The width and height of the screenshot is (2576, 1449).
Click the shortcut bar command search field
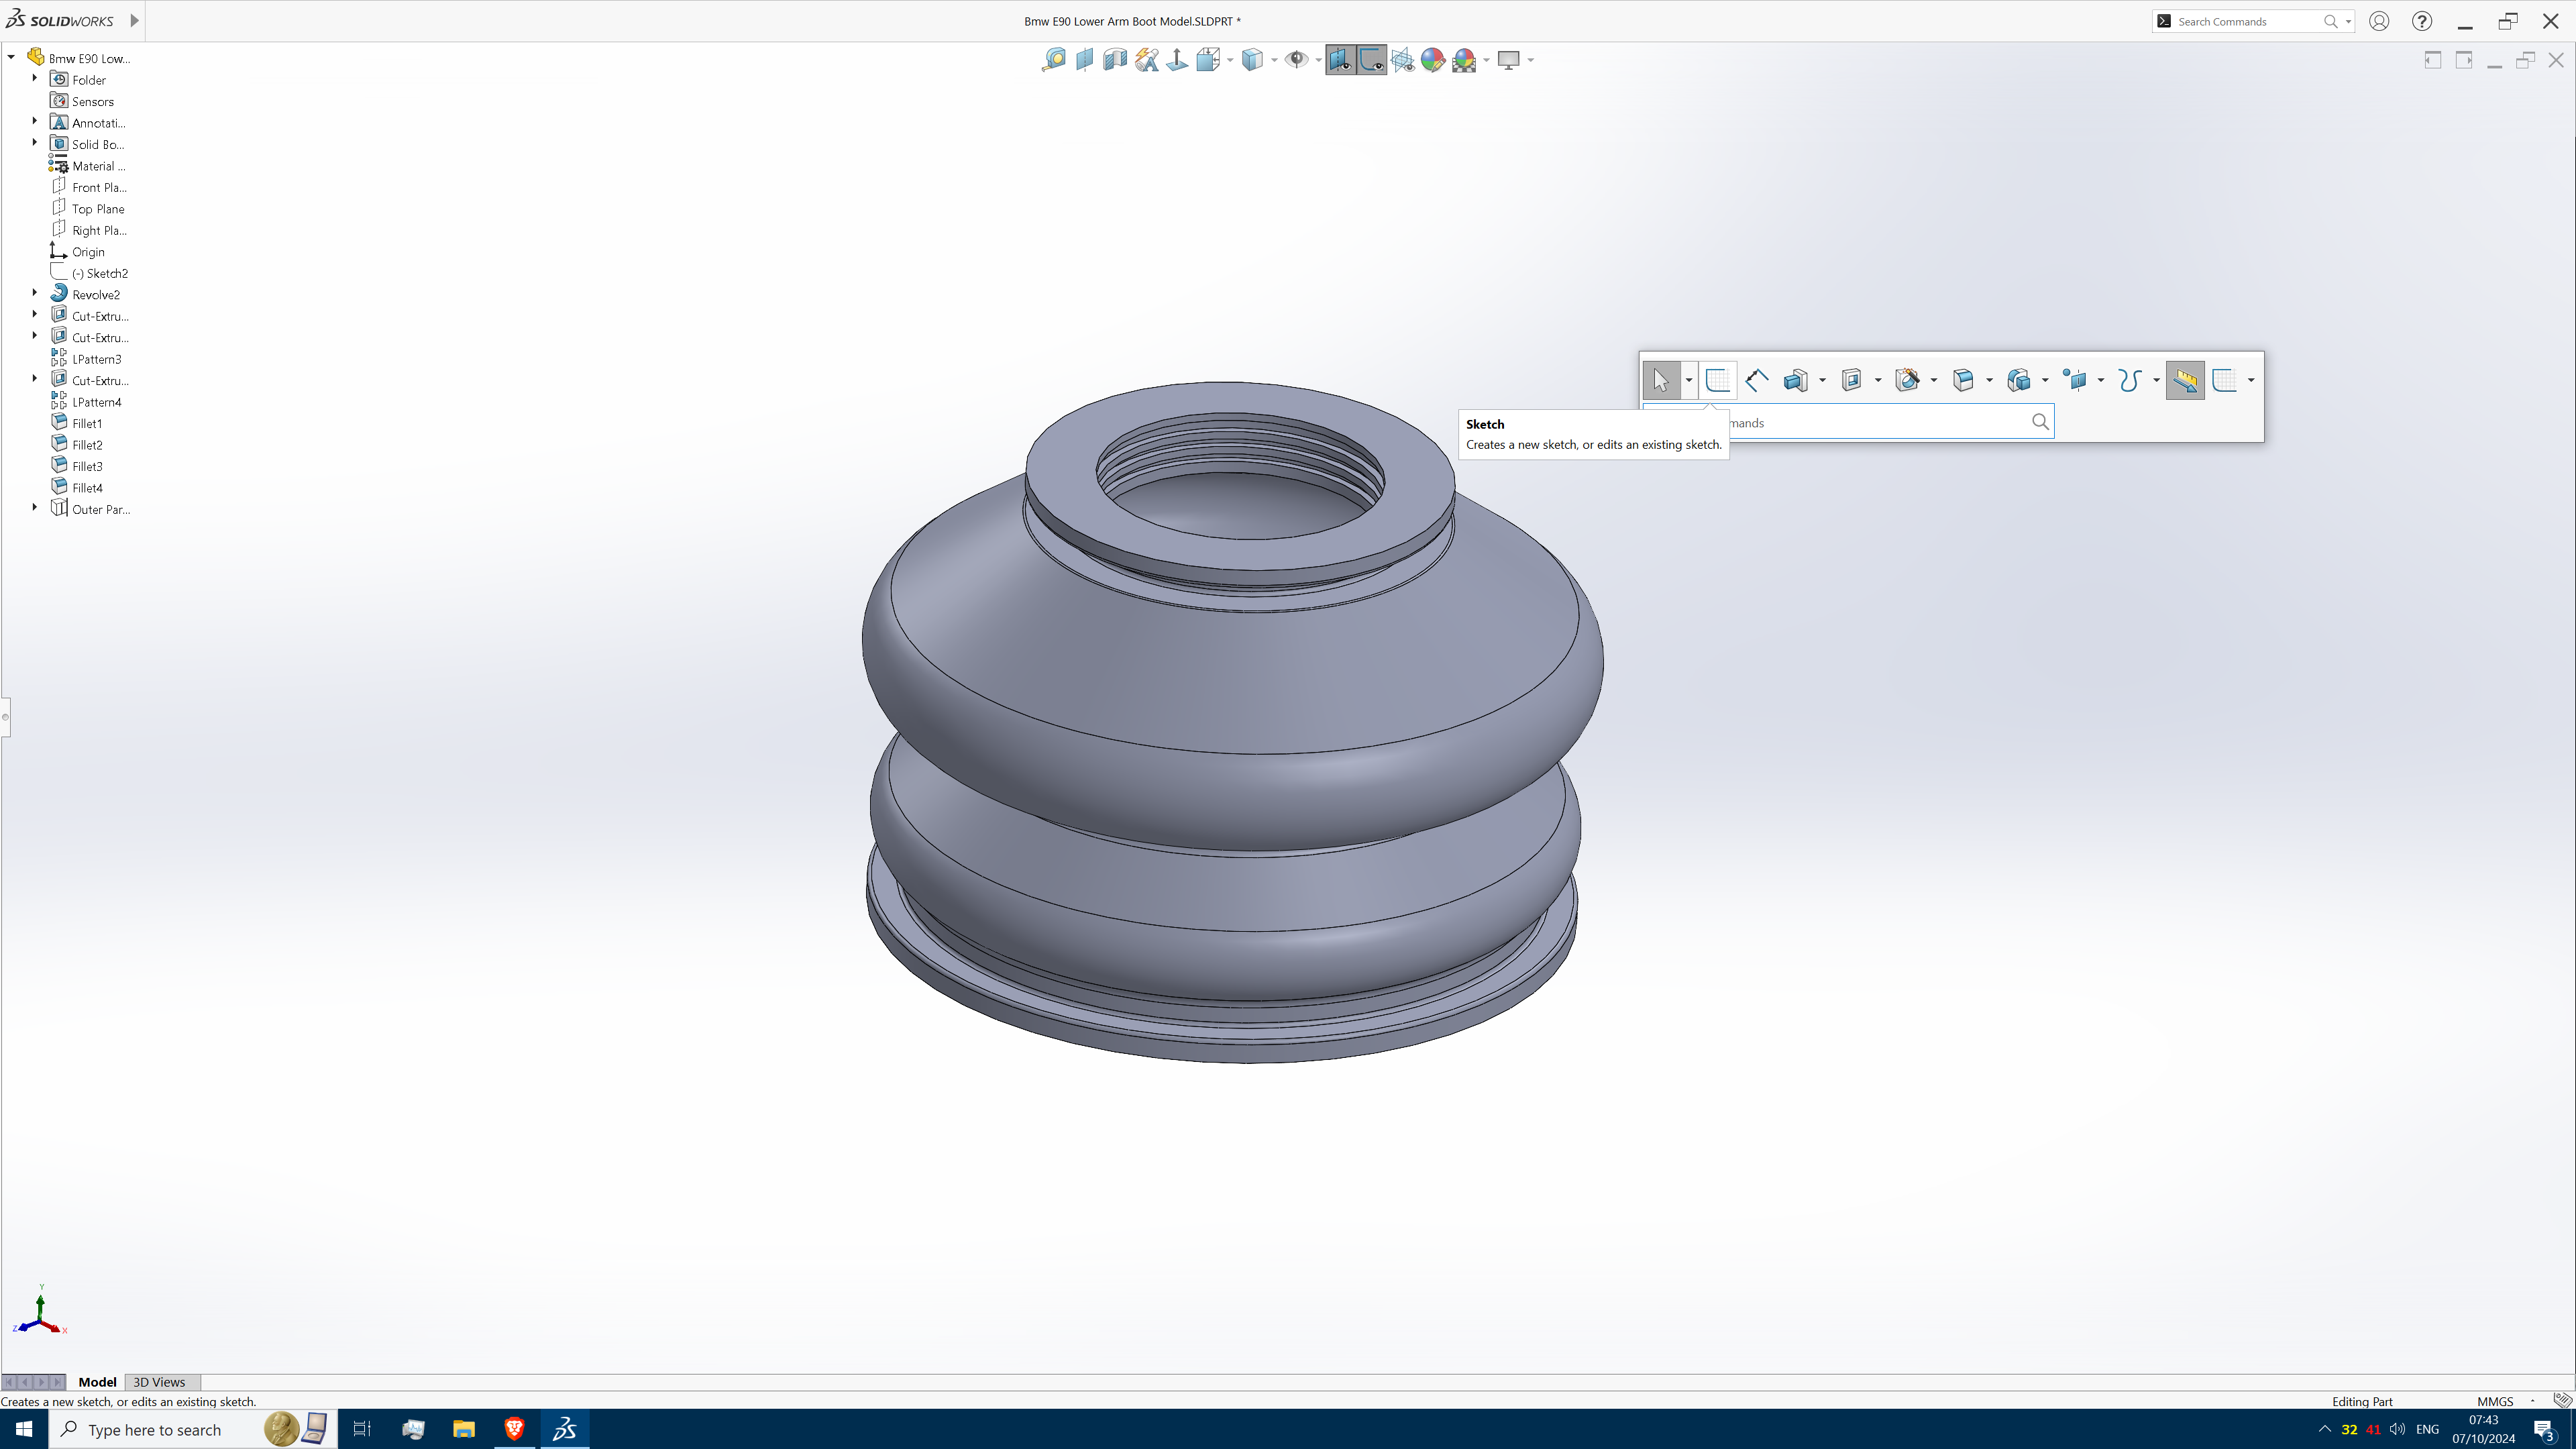1880,422
